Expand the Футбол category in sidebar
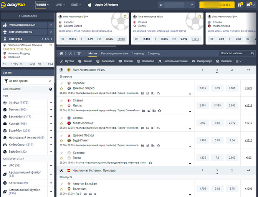 (51, 103)
